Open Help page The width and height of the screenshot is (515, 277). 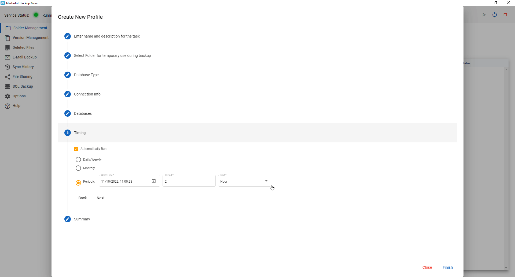(x=16, y=106)
